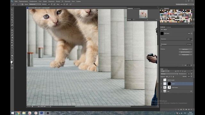Hide the bottom Фон layer
This screenshot has height=115, width=205.
click(x=162, y=91)
